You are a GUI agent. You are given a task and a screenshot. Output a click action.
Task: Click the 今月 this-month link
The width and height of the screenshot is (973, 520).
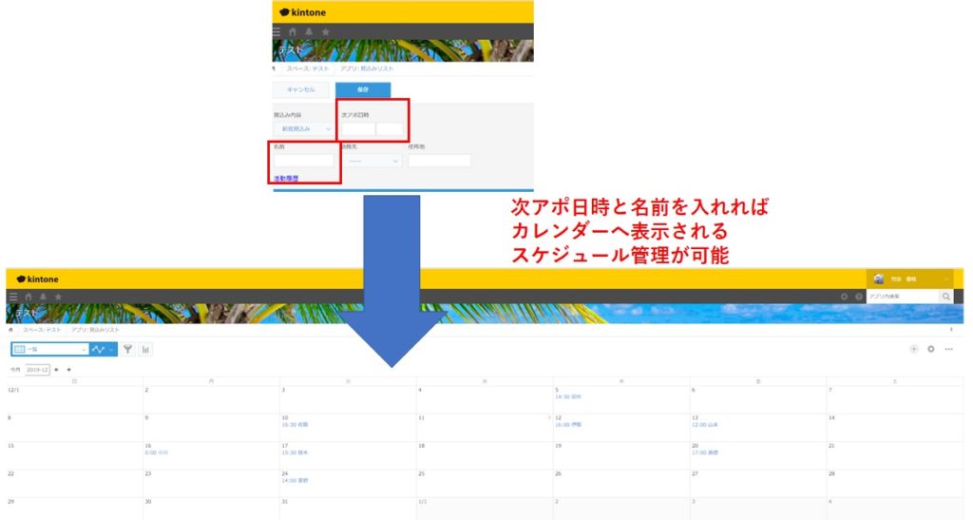[15, 369]
